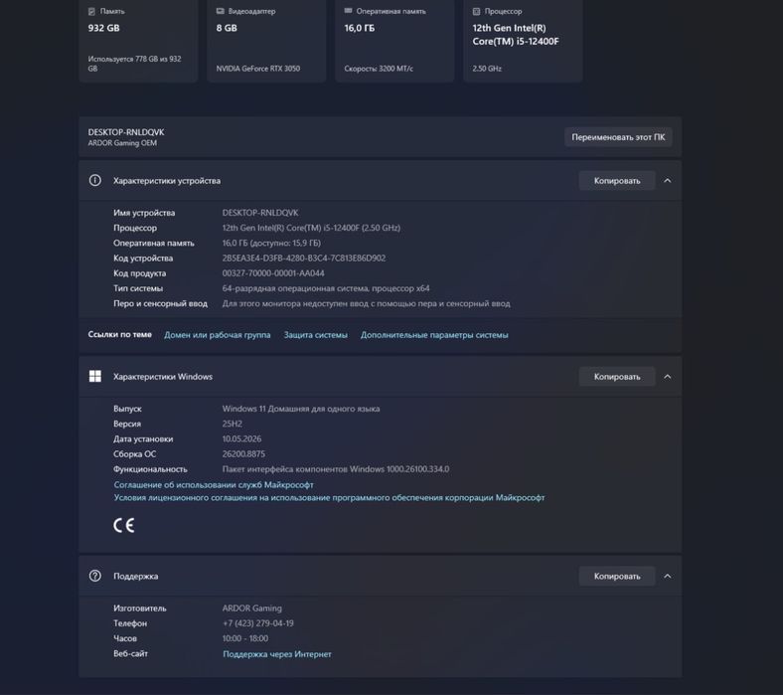Click the Функциональность package version value
Screen dimensions: 783x695
336,468
